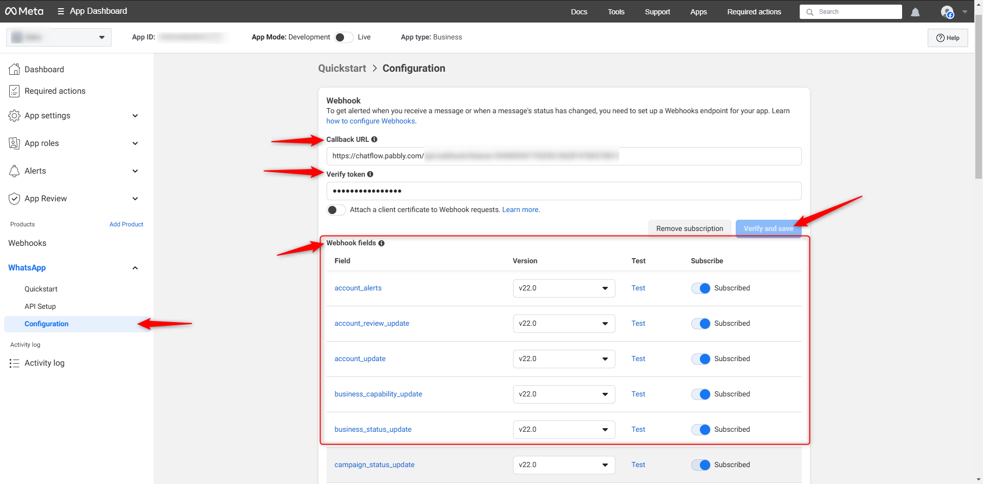
Task: Open the app selector dropdown
Action: tap(59, 37)
